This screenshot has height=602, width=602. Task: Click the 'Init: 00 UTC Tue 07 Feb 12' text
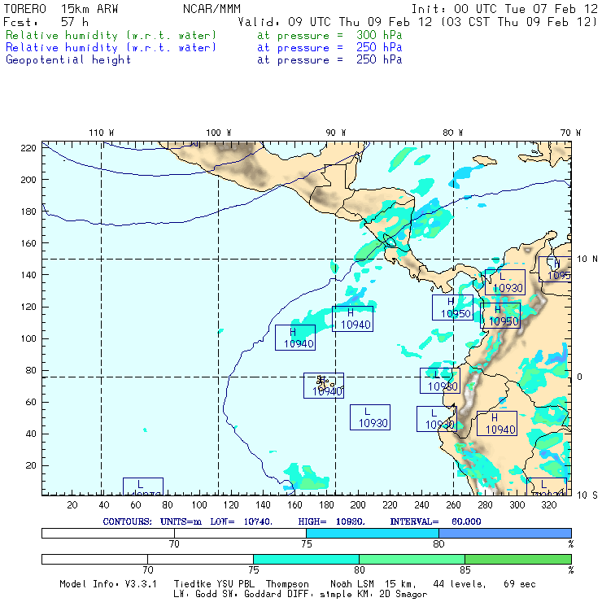click(x=504, y=9)
